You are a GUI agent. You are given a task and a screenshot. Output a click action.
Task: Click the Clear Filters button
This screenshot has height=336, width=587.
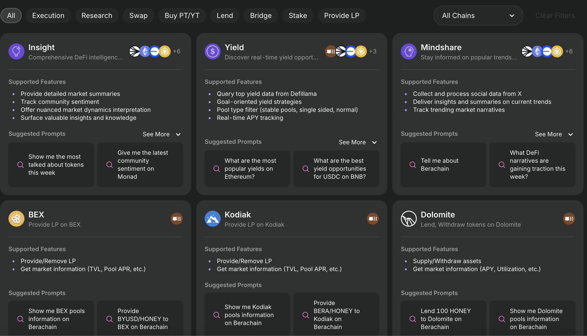tap(555, 16)
